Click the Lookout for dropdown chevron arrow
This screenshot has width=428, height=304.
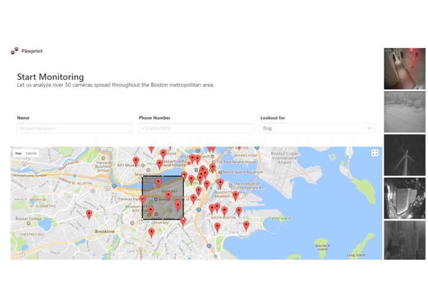coord(369,128)
